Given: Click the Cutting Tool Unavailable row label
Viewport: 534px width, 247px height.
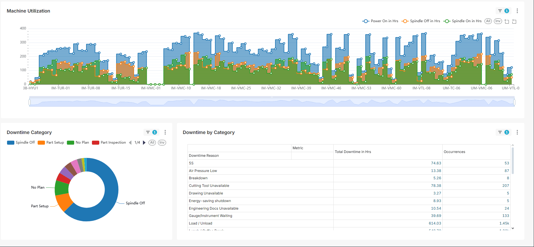Looking at the screenshot, I should [x=209, y=186].
